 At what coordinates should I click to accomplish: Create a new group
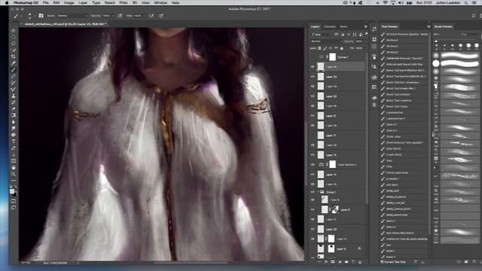pyautogui.click(x=346, y=262)
